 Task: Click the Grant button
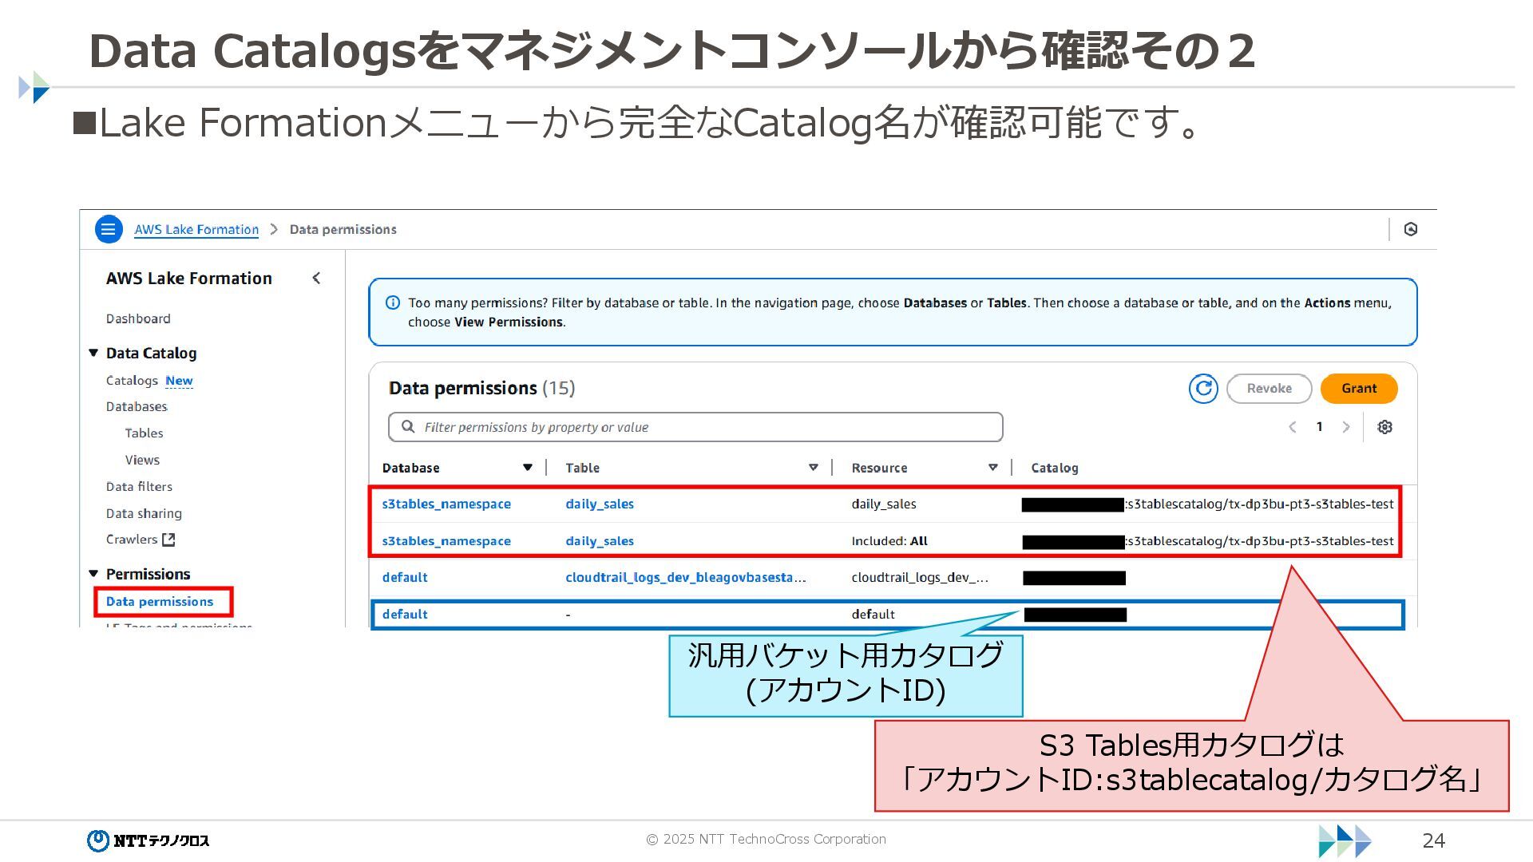(1359, 389)
